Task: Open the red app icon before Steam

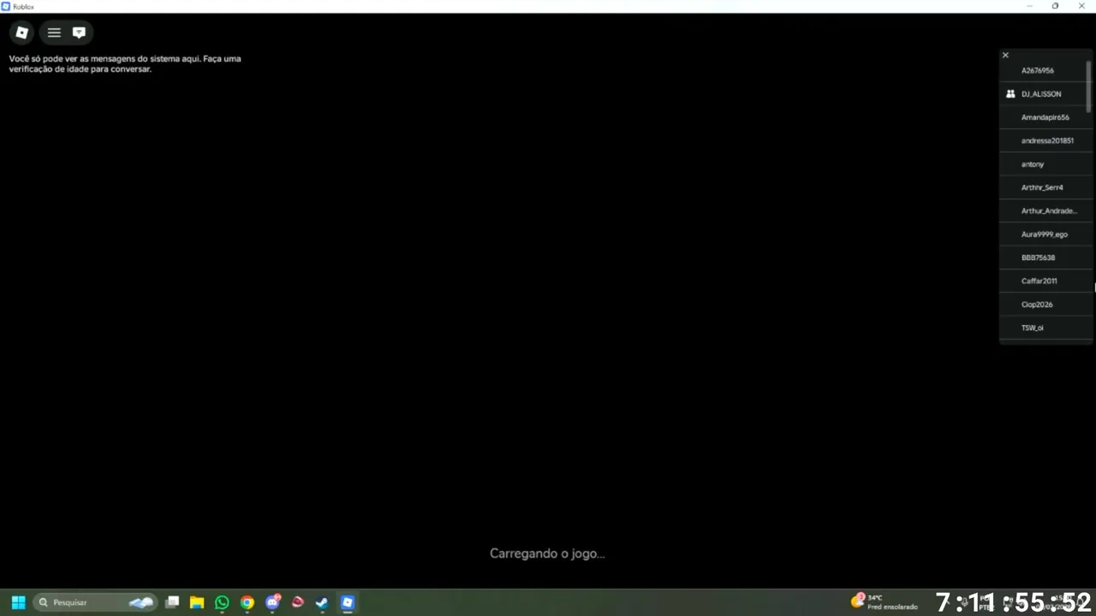Action: (x=297, y=602)
